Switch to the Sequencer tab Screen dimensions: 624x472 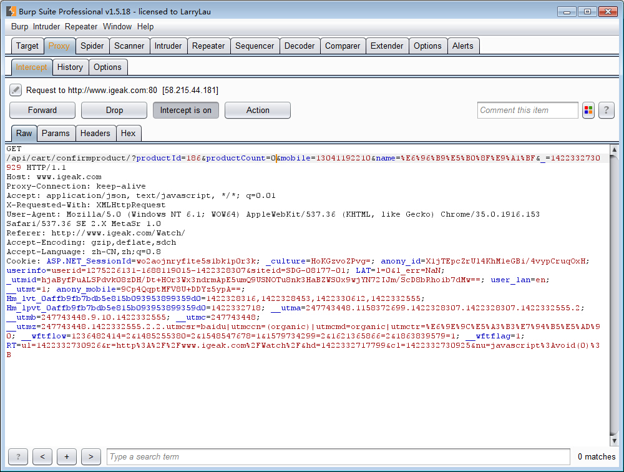255,46
